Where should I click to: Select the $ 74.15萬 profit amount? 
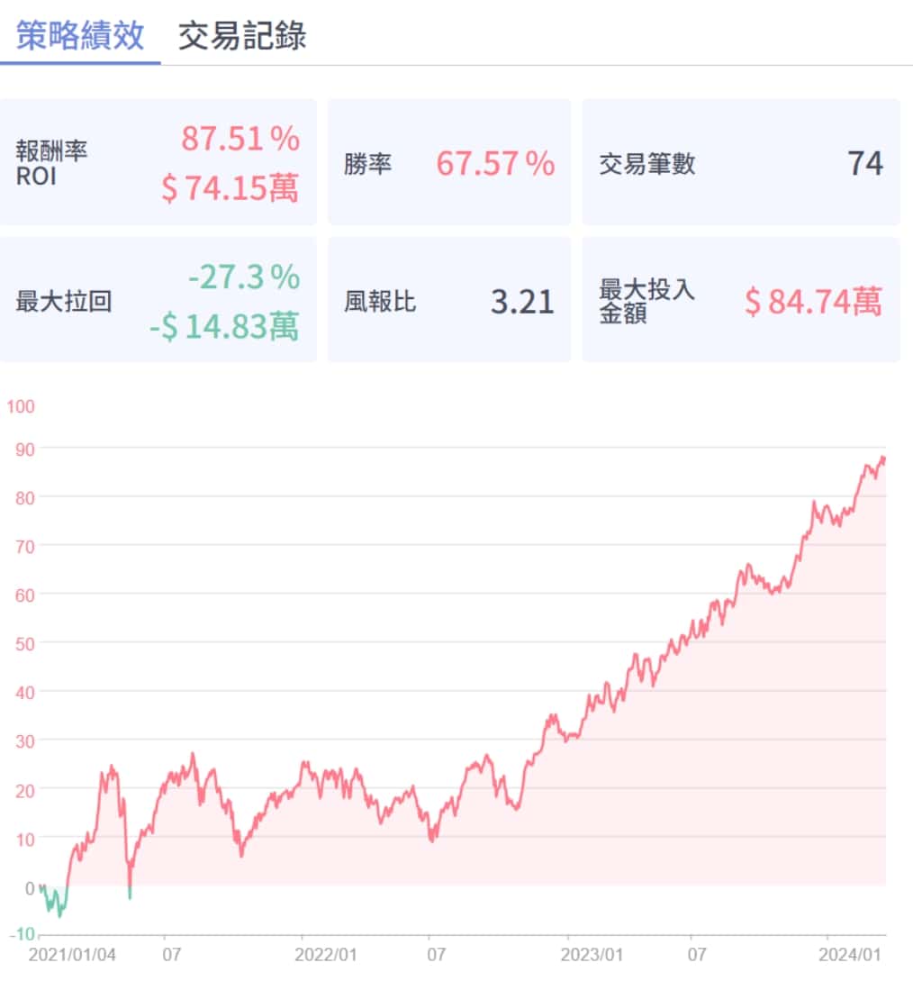(231, 187)
